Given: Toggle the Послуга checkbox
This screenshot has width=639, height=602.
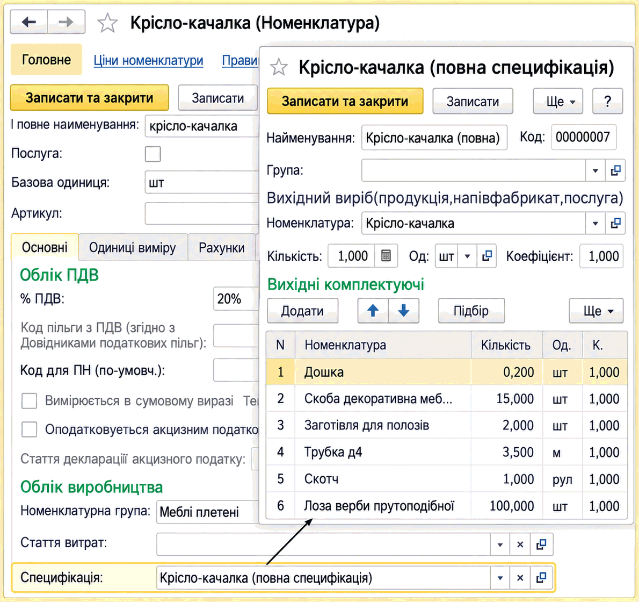Looking at the screenshot, I should tap(153, 154).
